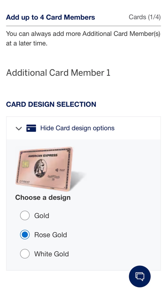Click the Centurion portrait on the card
This screenshot has width=167, height=295.
[40, 168]
